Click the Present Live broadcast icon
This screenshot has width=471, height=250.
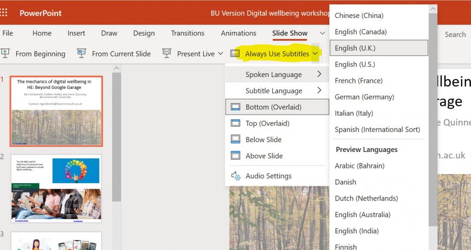coord(167,53)
